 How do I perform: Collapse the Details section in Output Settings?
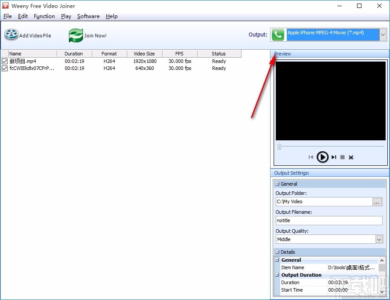[277, 252]
